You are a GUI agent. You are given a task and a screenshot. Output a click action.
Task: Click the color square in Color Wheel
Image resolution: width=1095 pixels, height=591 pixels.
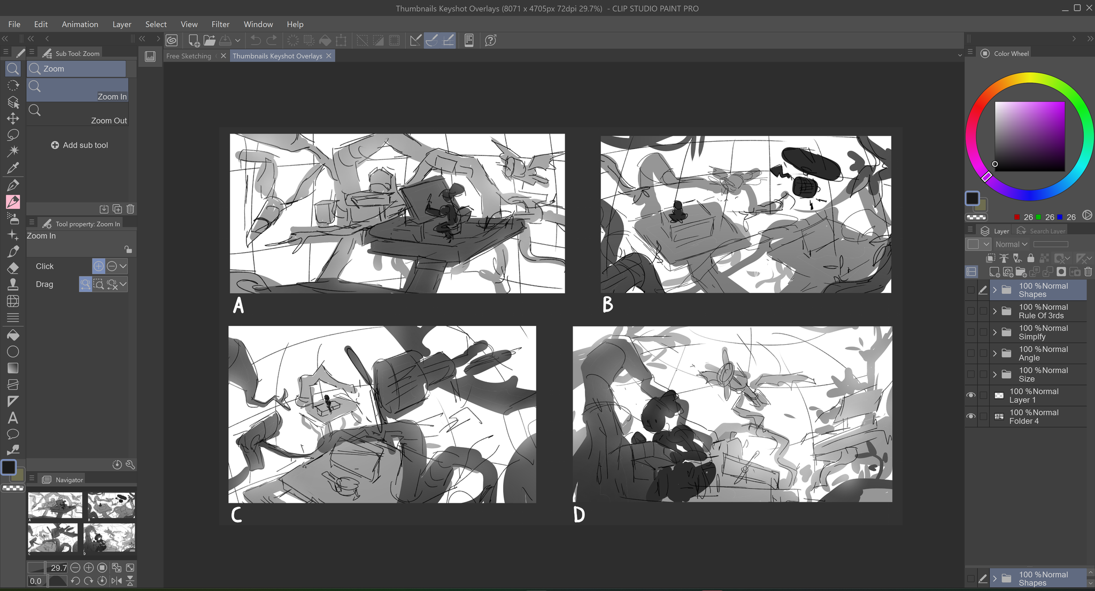pyautogui.click(x=1029, y=136)
